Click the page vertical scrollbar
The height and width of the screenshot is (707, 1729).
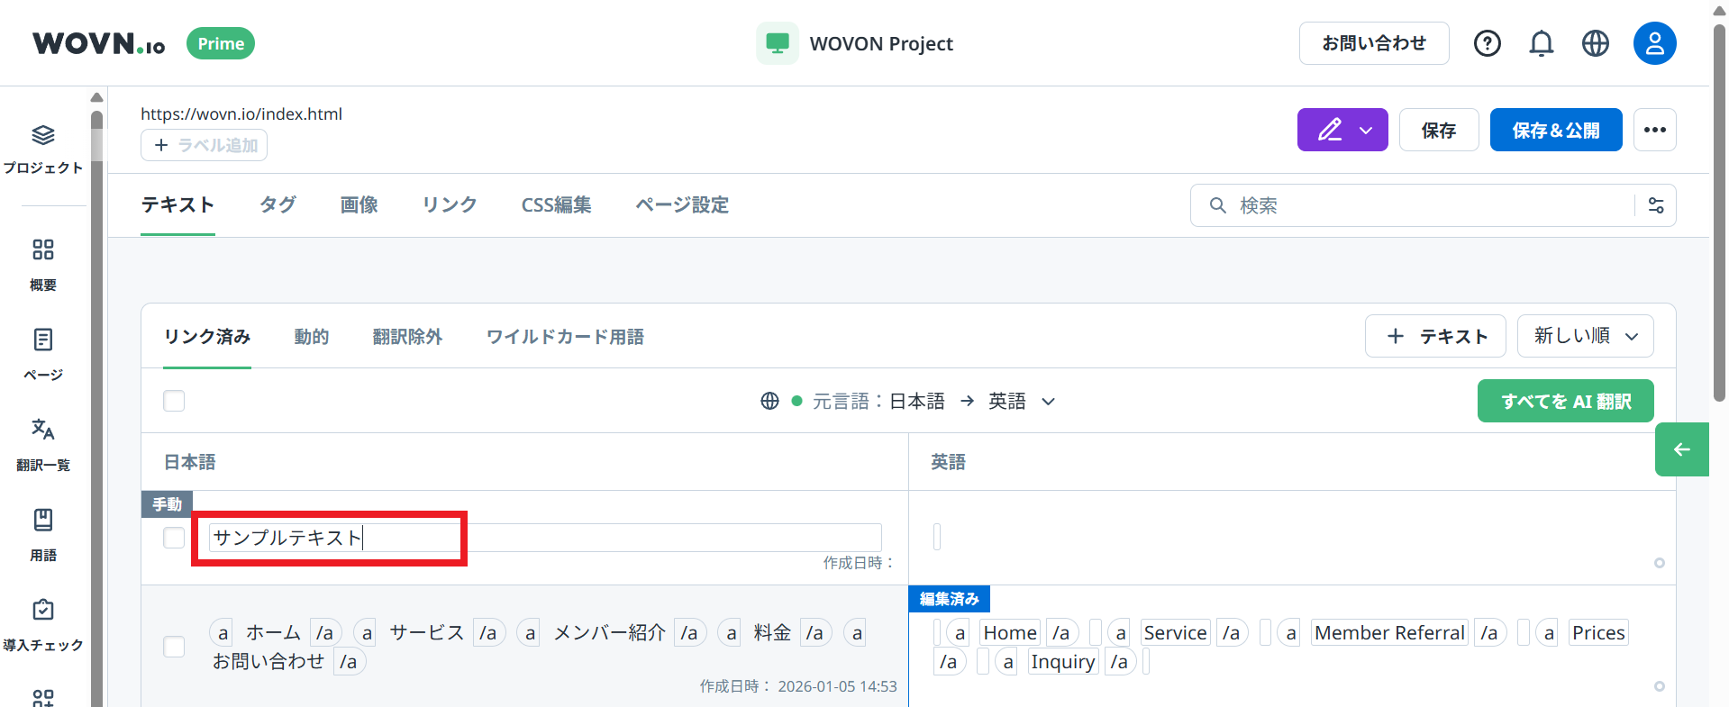(x=1719, y=212)
